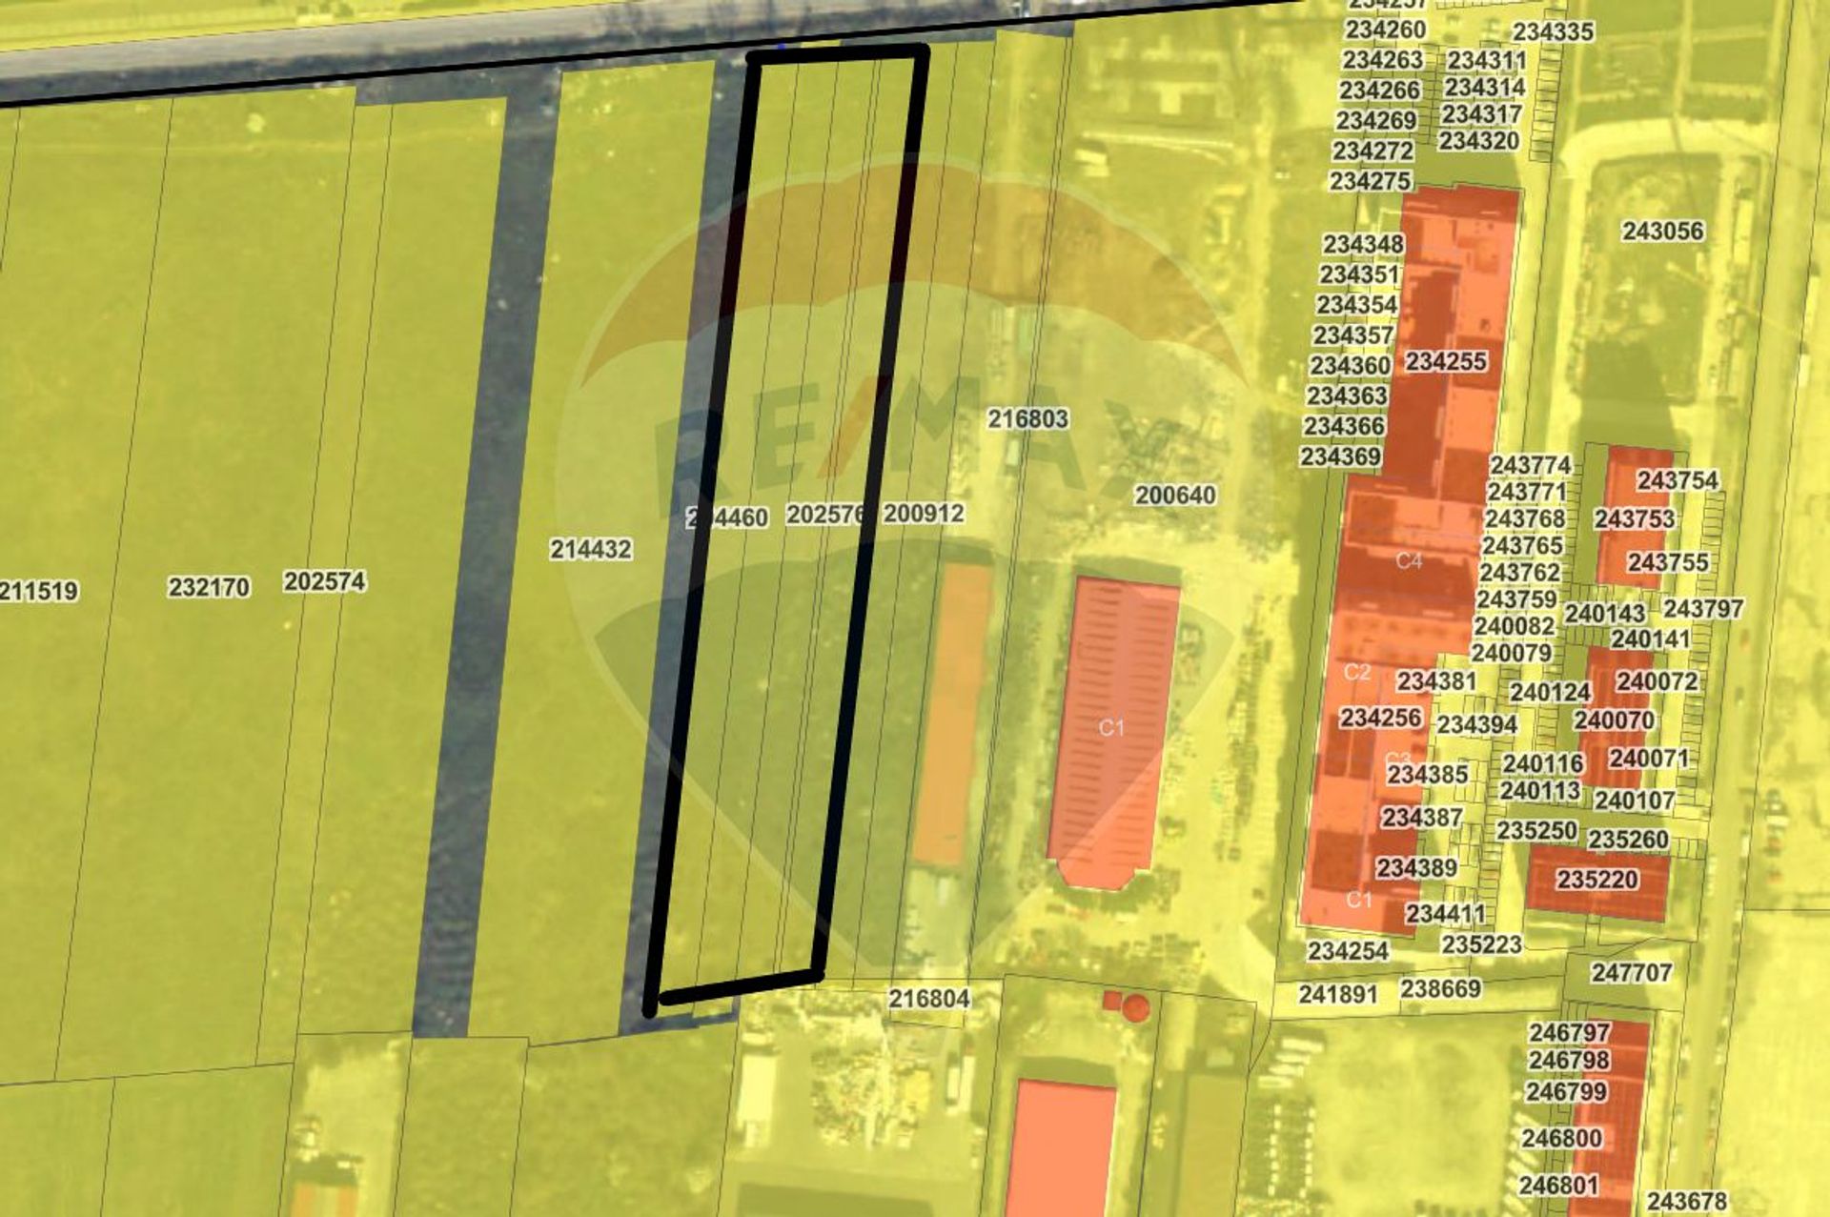The image size is (1830, 1217).
Task: Click the C1 warehouse building
Action: (x=1111, y=729)
